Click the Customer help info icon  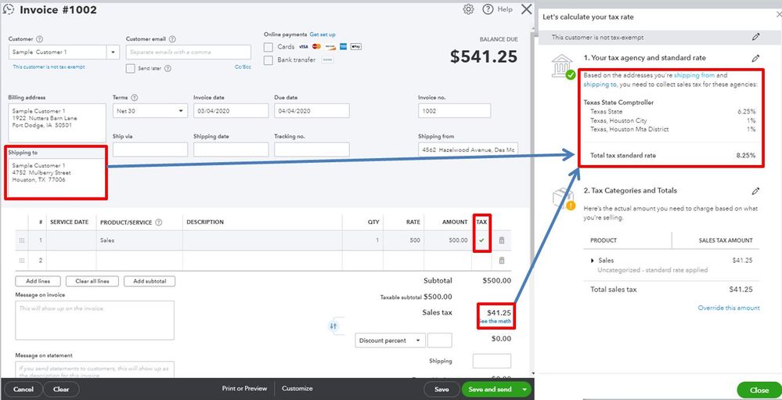(x=40, y=39)
